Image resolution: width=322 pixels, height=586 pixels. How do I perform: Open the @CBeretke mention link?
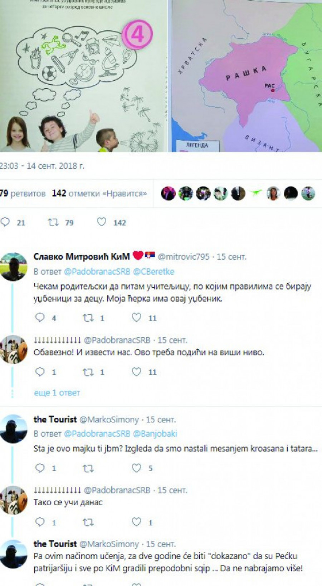[x=153, y=271]
